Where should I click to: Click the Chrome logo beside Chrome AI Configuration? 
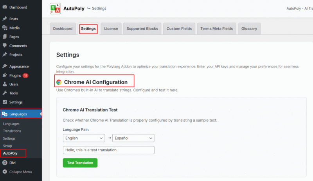59,82
